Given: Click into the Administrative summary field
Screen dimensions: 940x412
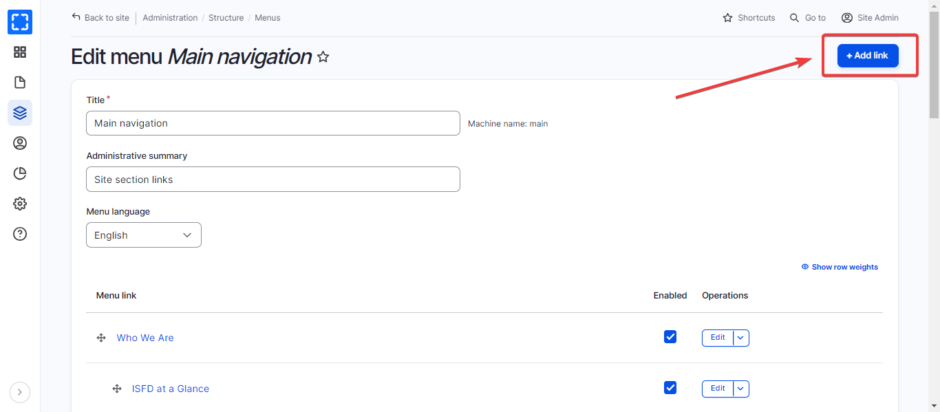Looking at the screenshot, I should pos(273,180).
